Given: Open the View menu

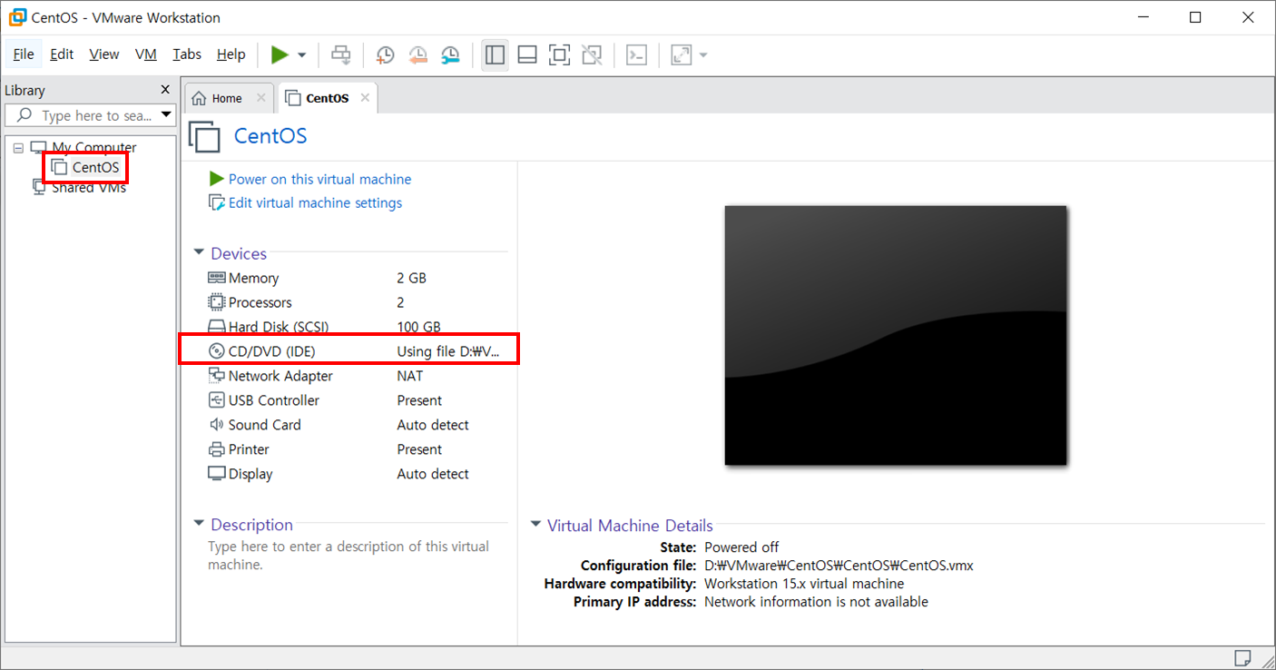Looking at the screenshot, I should click(x=104, y=54).
